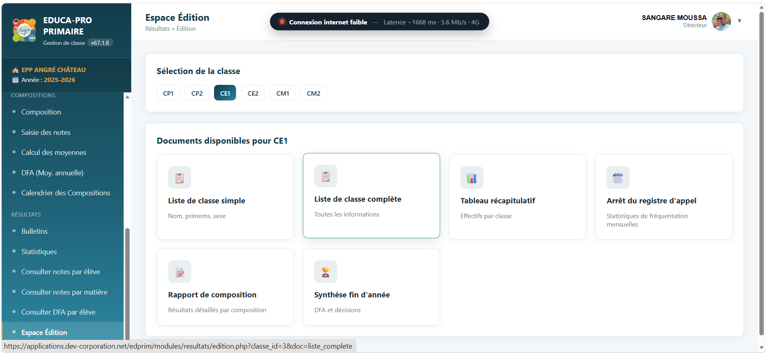Viewport: 767px width, 353px height.
Task: Click the Arrêt du registre d'appel calendar icon
Action: pos(618,178)
